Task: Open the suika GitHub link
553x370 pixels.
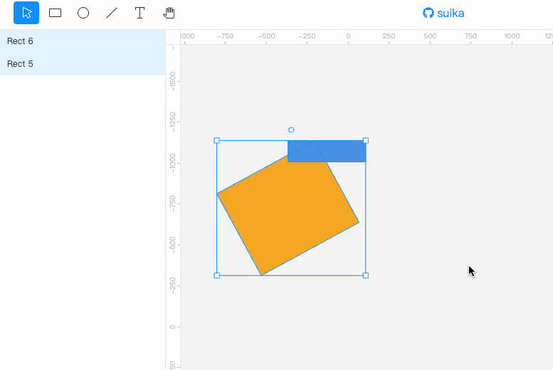Action: click(443, 13)
